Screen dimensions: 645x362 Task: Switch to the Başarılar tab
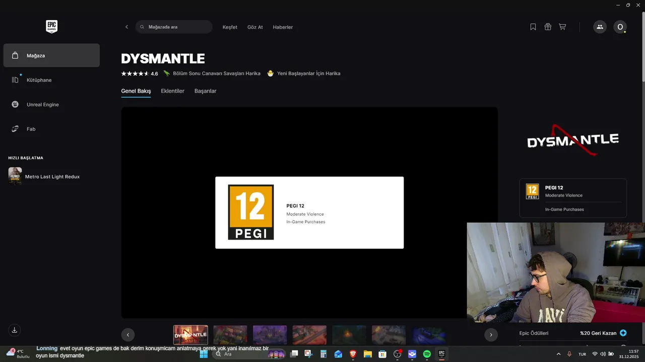pos(206,91)
